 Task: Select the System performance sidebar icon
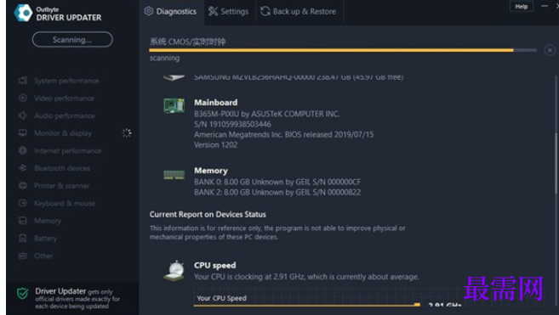pos(23,81)
